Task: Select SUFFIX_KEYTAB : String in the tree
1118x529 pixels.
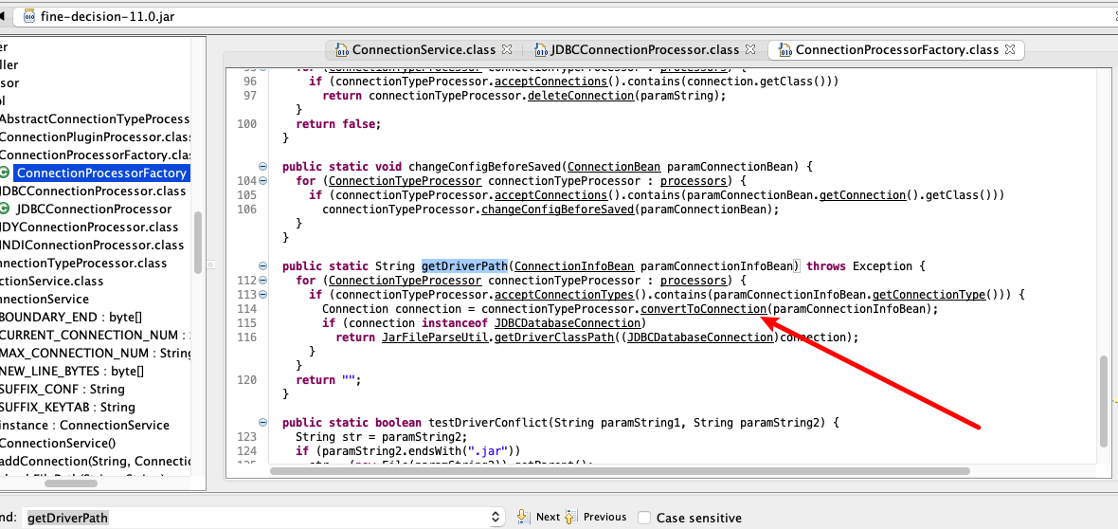Action: [x=66, y=407]
